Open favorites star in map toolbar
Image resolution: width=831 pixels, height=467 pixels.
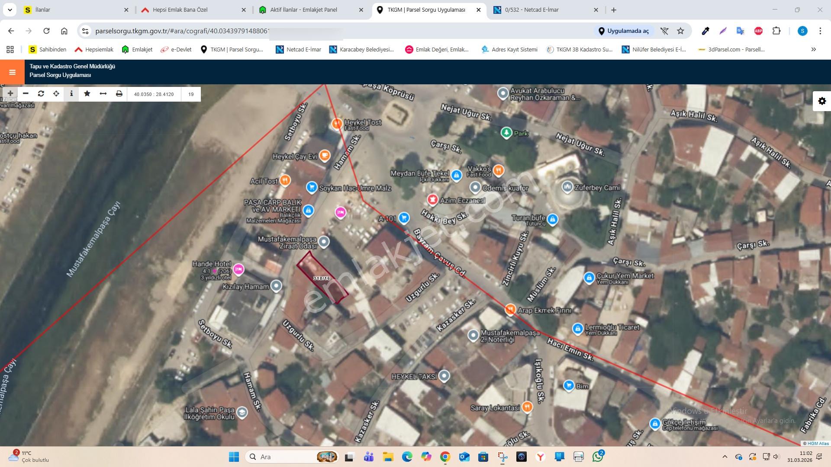tap(87, 93)
